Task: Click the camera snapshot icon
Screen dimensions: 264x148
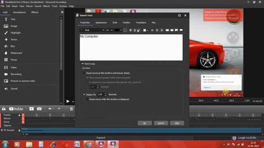Action: pos(40,109)
